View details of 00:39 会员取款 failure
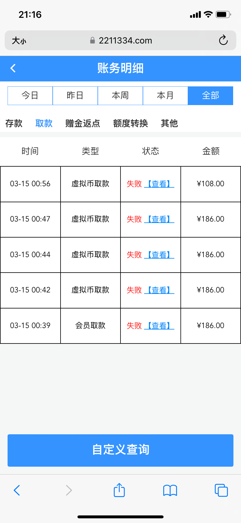The image size is (241, 523). click(x=159, y=326)
